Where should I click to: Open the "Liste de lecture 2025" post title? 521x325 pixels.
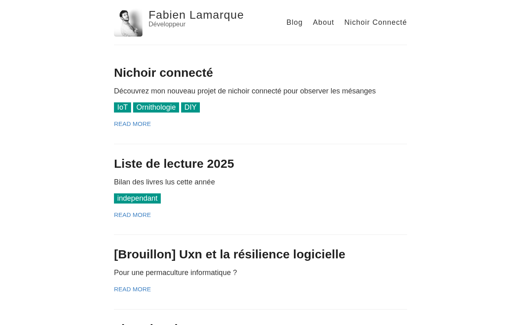174,164
